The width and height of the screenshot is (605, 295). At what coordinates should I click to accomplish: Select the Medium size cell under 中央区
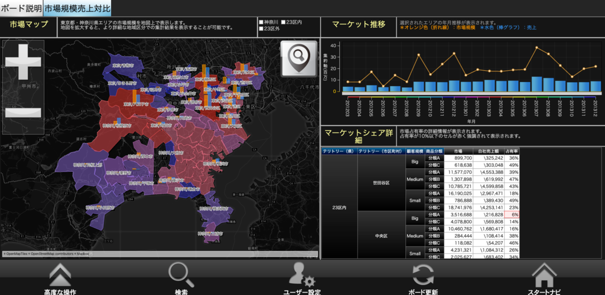click(415, 235)
